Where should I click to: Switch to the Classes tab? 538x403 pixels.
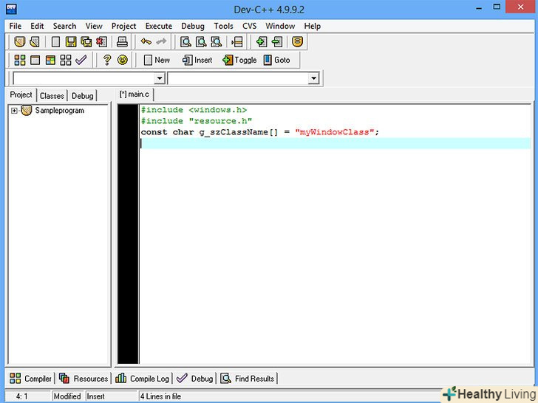tap(52, 96)
